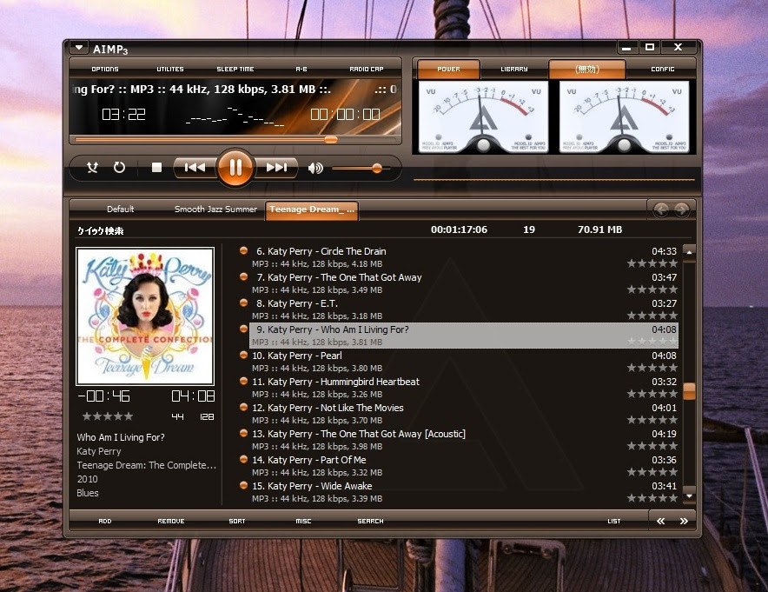Select track 12 Not Like The Movies
The image size is (768, 592).
pyautogui.click(x=464, y=414)
